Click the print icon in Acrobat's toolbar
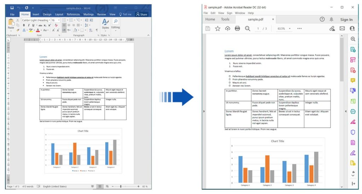The image size is (362, 194). coord(237,28)
